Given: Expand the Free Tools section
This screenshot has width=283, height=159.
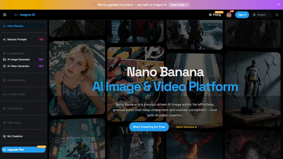Looking at the screenshot, I should (43, 123).
